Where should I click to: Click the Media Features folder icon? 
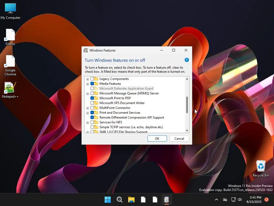click(x=96, y=84)
